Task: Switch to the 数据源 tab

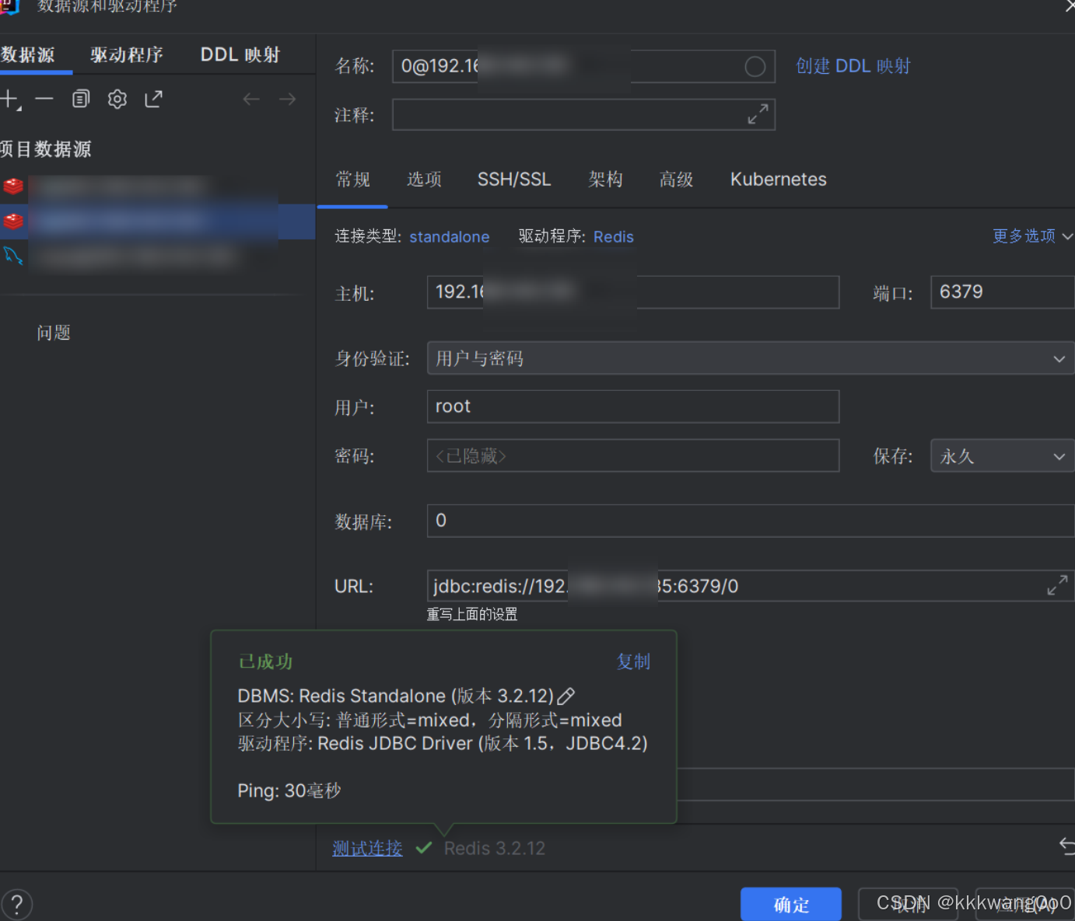Action: [28, 54]
